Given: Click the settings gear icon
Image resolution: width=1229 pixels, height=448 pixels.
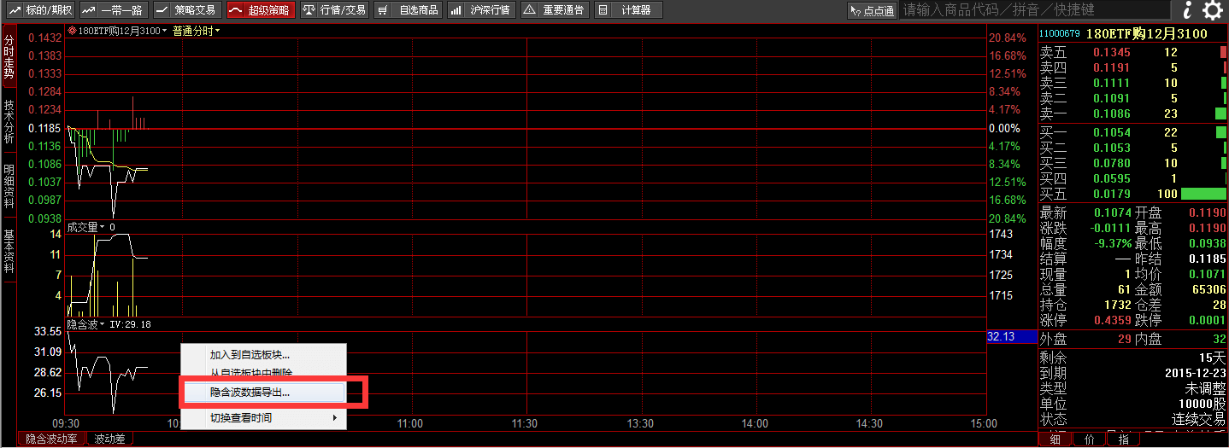Looking at the screenshot, I should tap(1213, 10).
